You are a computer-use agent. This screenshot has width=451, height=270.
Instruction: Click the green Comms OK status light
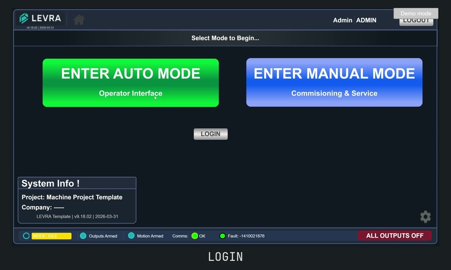(195, 236)
